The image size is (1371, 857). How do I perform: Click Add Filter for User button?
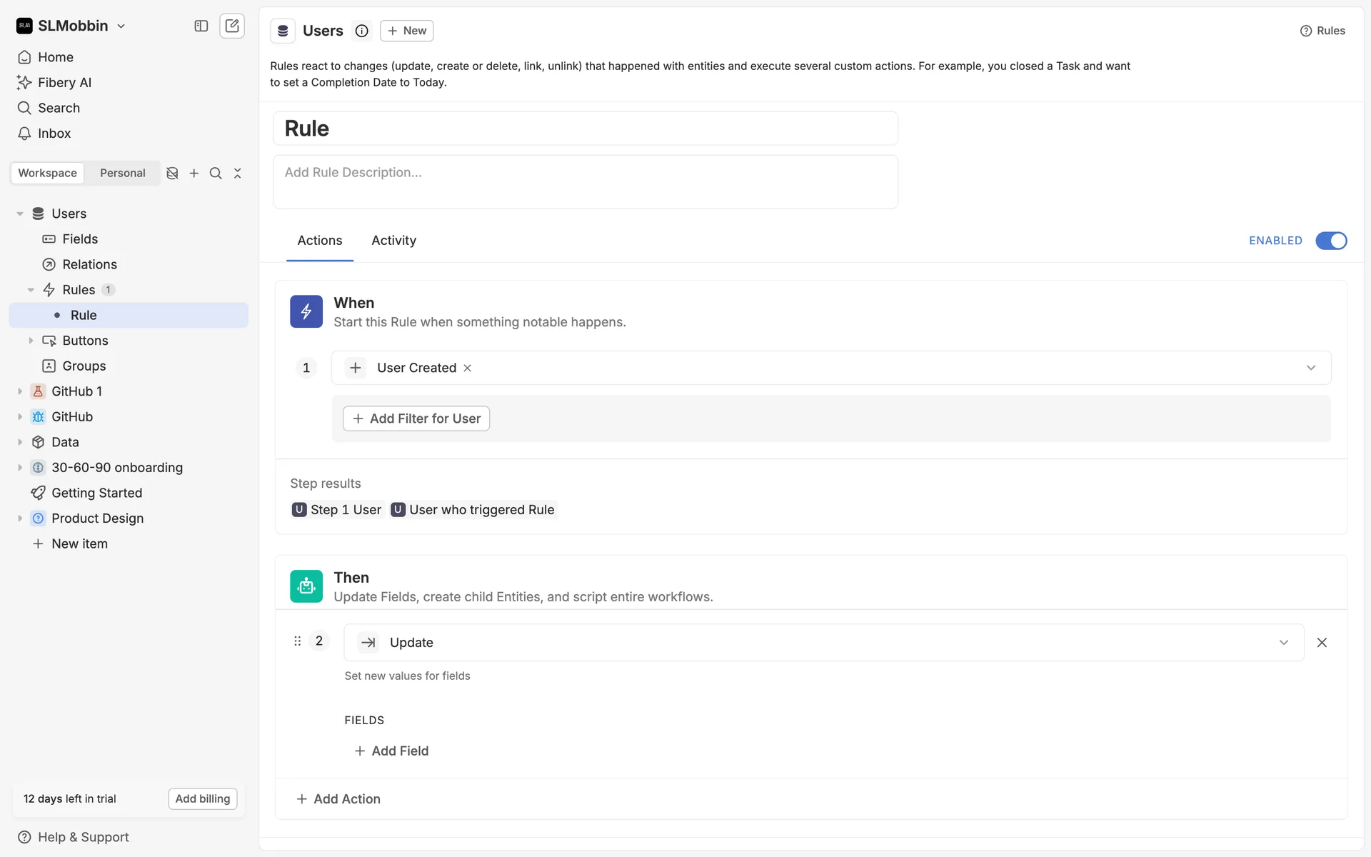pos(416,419)
